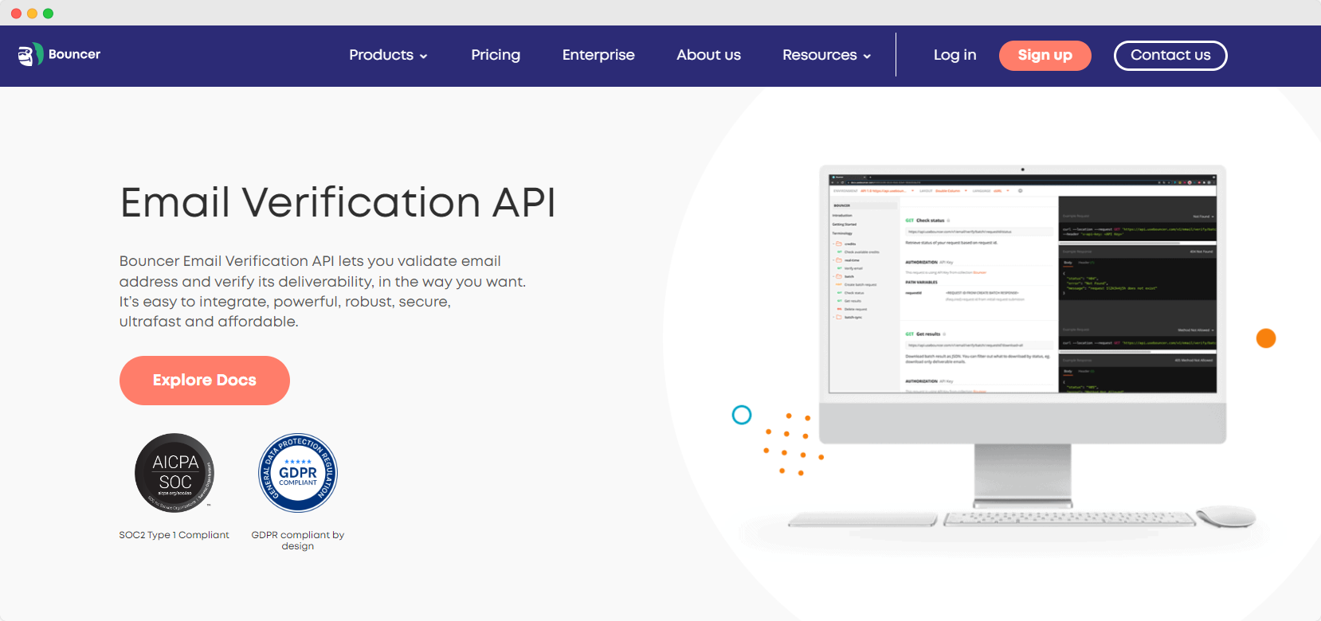The height and width of the screenshot is (621, 1321).
Task: Click the AICPA SOC badge
Action: [174, 473]
